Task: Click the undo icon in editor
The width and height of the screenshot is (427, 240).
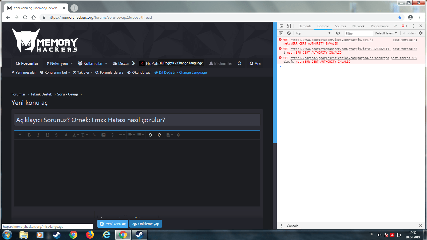Action: pyautogui.click(x=150, y=135)
